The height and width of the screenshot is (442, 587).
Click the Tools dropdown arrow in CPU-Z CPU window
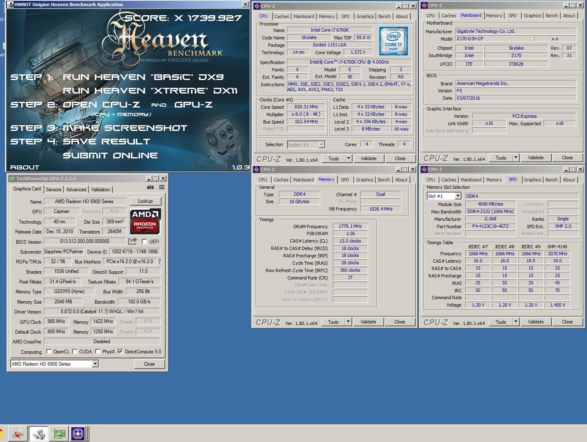(348, 158)
